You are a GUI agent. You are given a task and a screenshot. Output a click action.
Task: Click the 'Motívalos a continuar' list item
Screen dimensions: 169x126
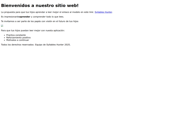coord(18,40)
